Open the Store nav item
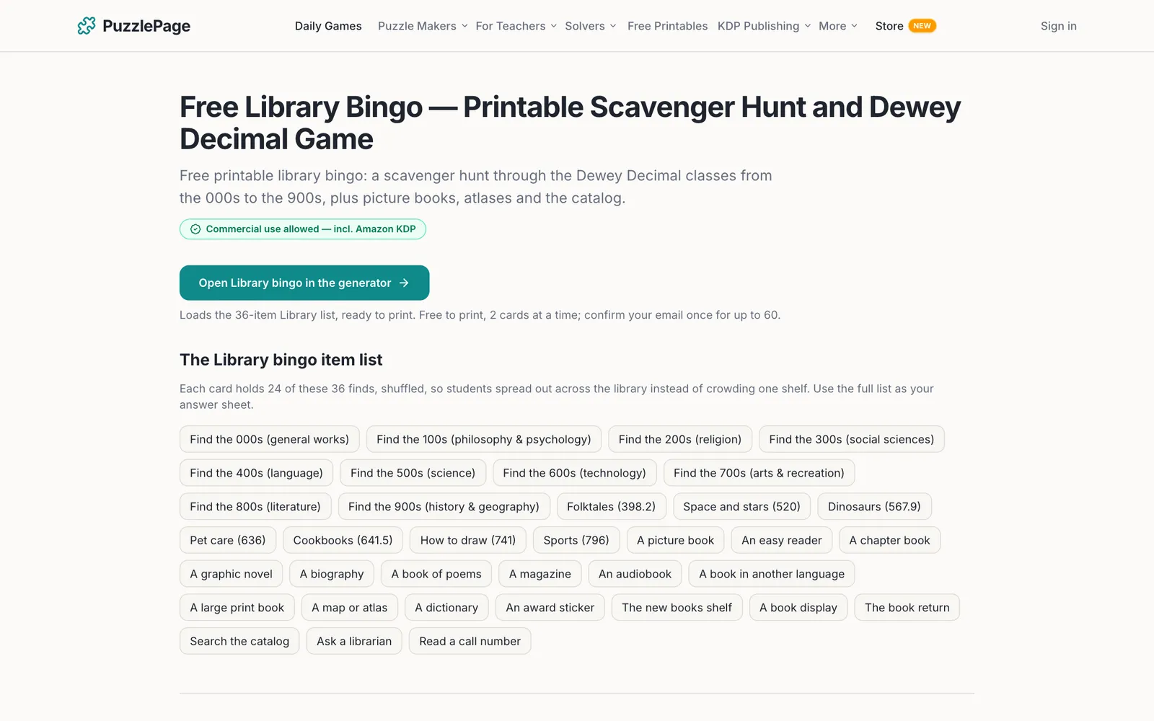The image size is (1154, 721). 889,26
